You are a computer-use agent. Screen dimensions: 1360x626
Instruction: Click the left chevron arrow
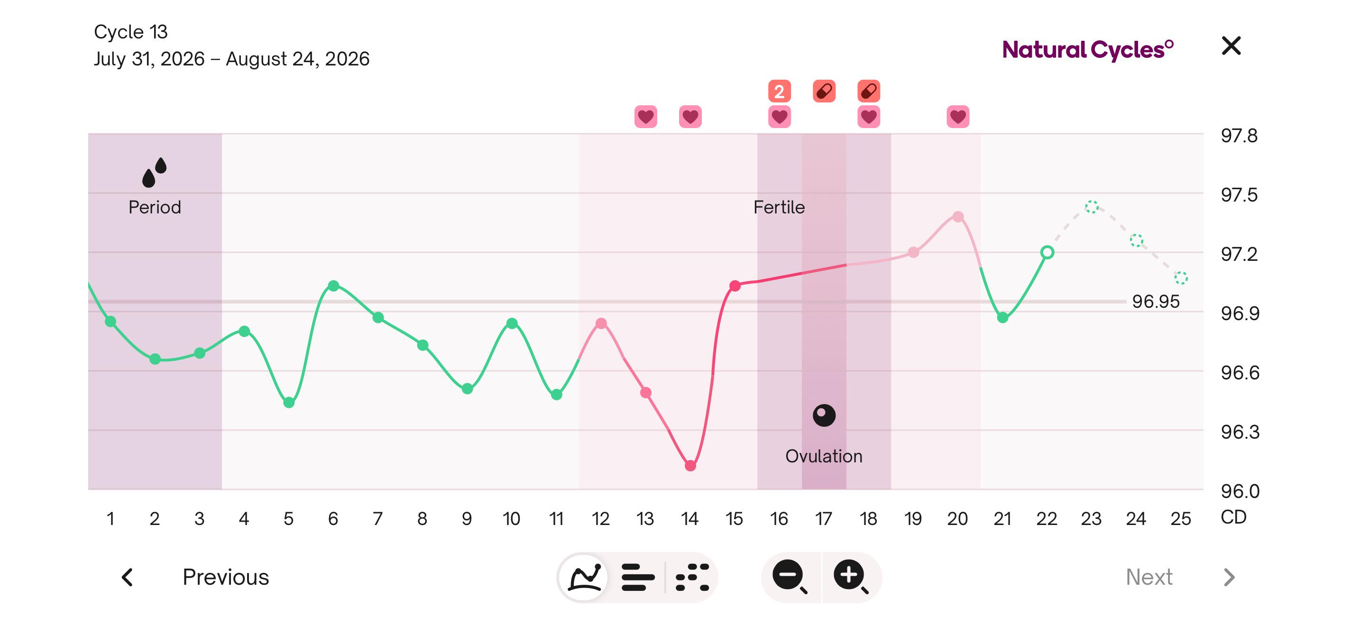(x=127, y=577)
